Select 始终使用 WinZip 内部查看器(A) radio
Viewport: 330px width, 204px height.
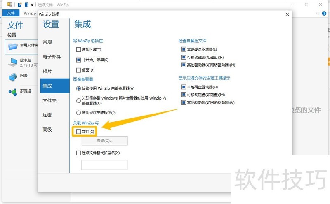pyautogui.click(x=78, y=88)
